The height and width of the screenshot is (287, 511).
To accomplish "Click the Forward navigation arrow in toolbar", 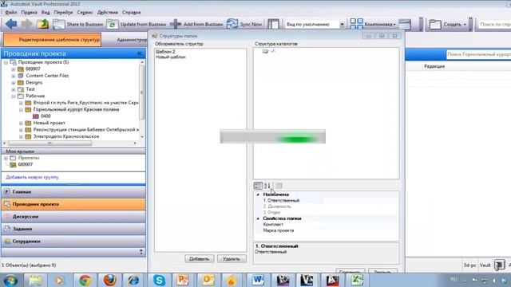I will [26, 24].
